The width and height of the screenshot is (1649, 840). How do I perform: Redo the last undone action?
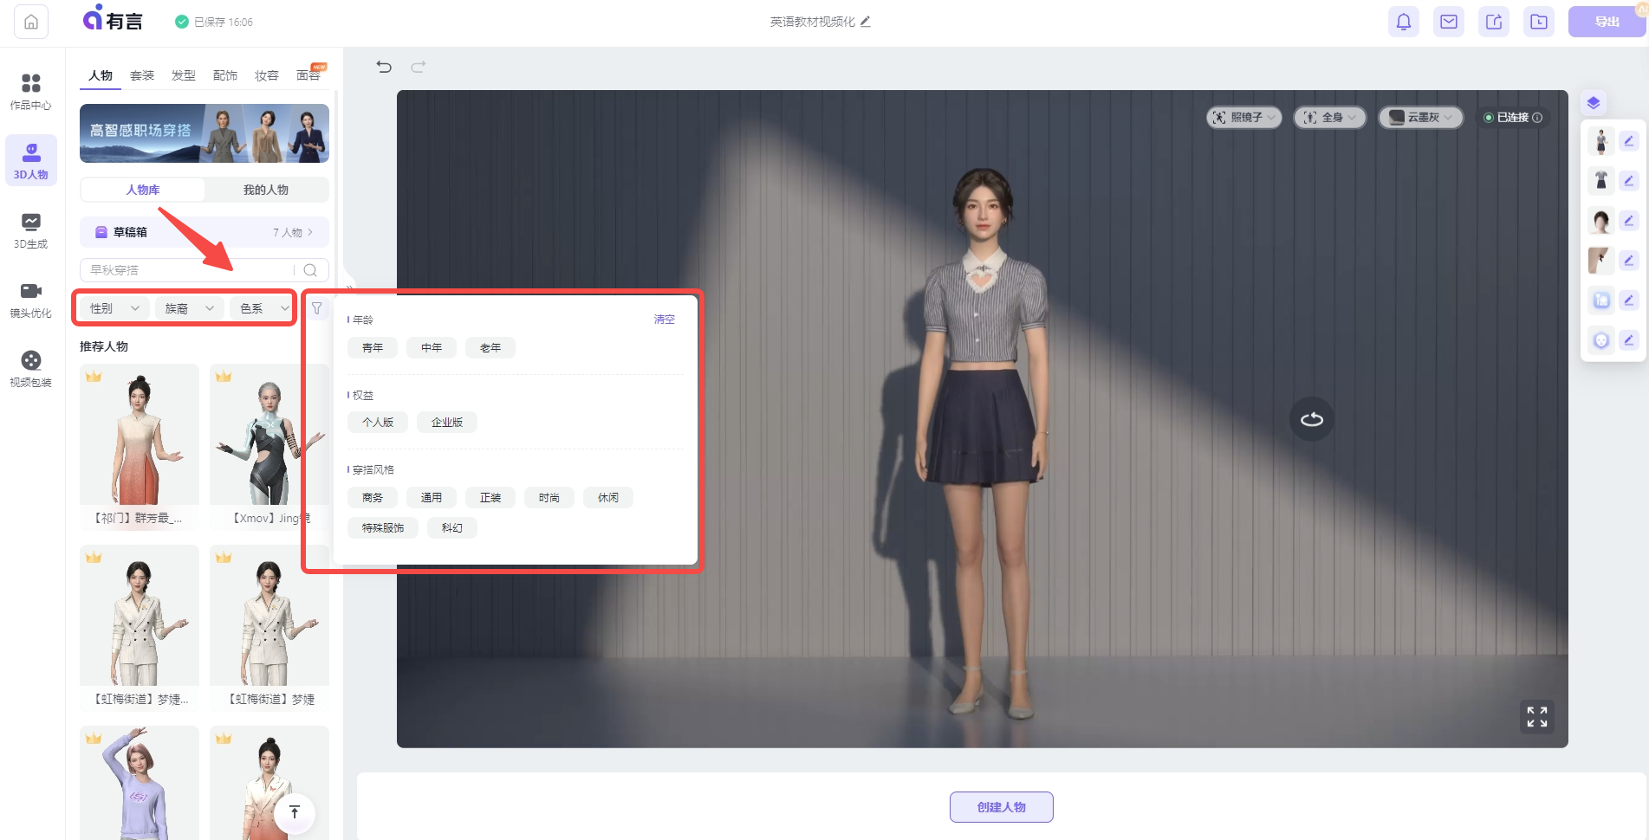tap(419, 67)
